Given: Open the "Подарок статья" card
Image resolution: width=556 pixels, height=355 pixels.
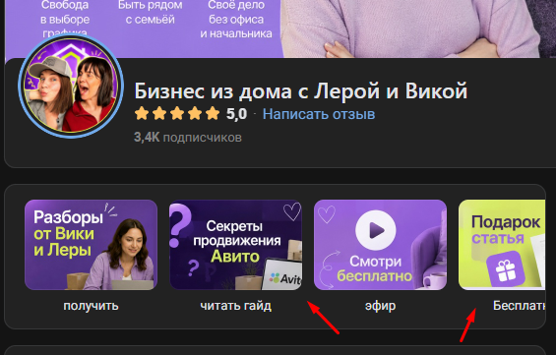Looking at the screenshot, I should click(502, 245).
